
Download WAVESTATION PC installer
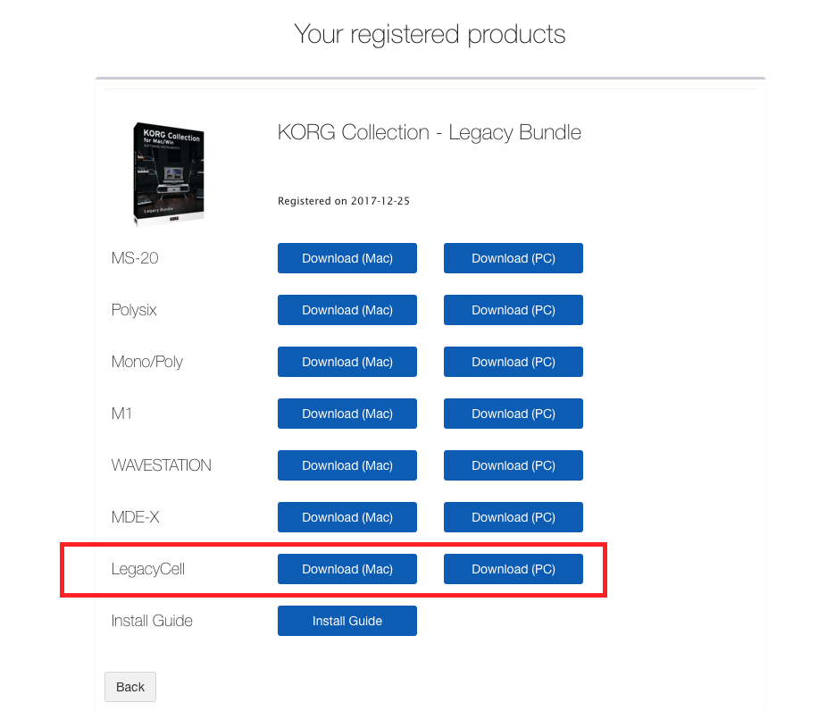coord(513,465)
